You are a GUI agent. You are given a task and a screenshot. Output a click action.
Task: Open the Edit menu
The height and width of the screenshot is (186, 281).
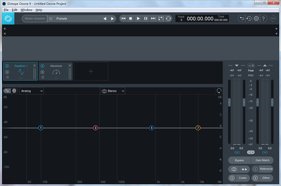pos(15,10)
